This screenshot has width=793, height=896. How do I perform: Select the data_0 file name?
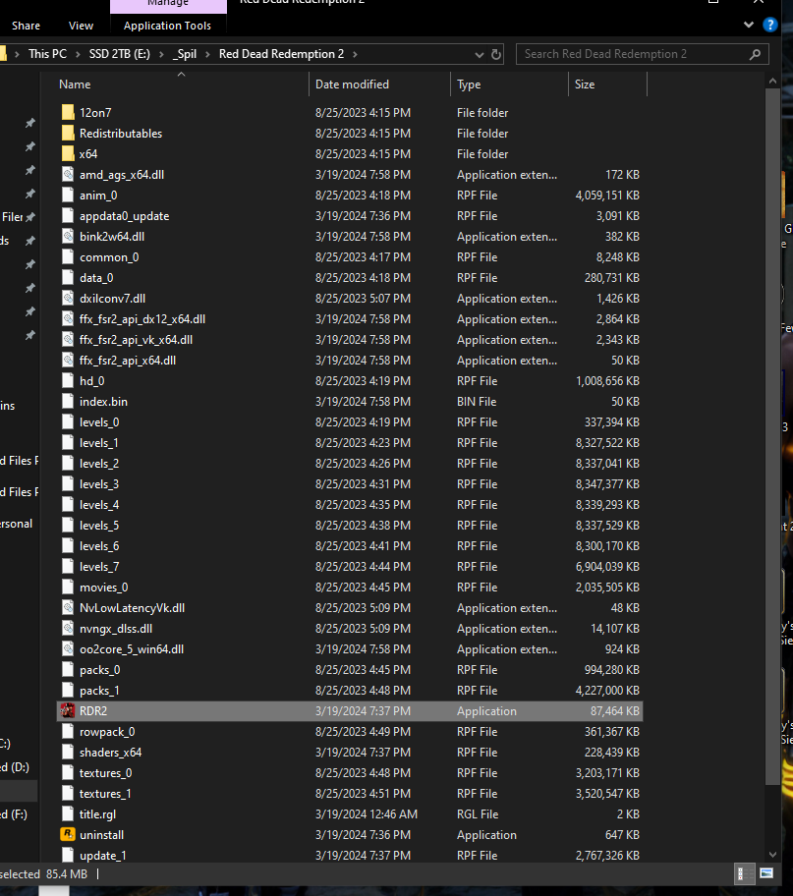[96, 278]
